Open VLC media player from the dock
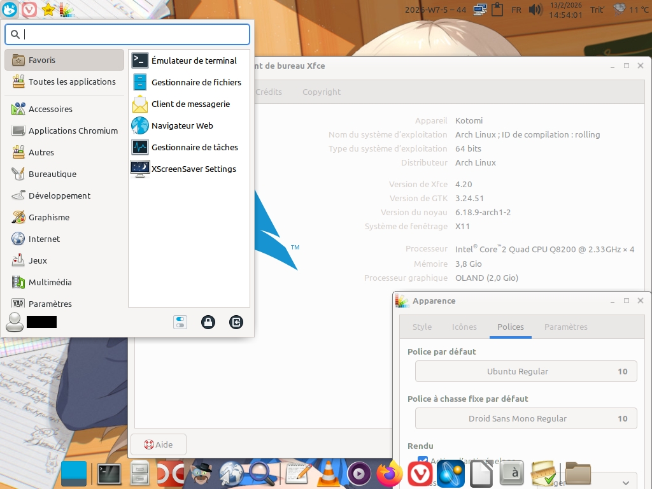This screenshot has width=652, height=489. point(328,474)
